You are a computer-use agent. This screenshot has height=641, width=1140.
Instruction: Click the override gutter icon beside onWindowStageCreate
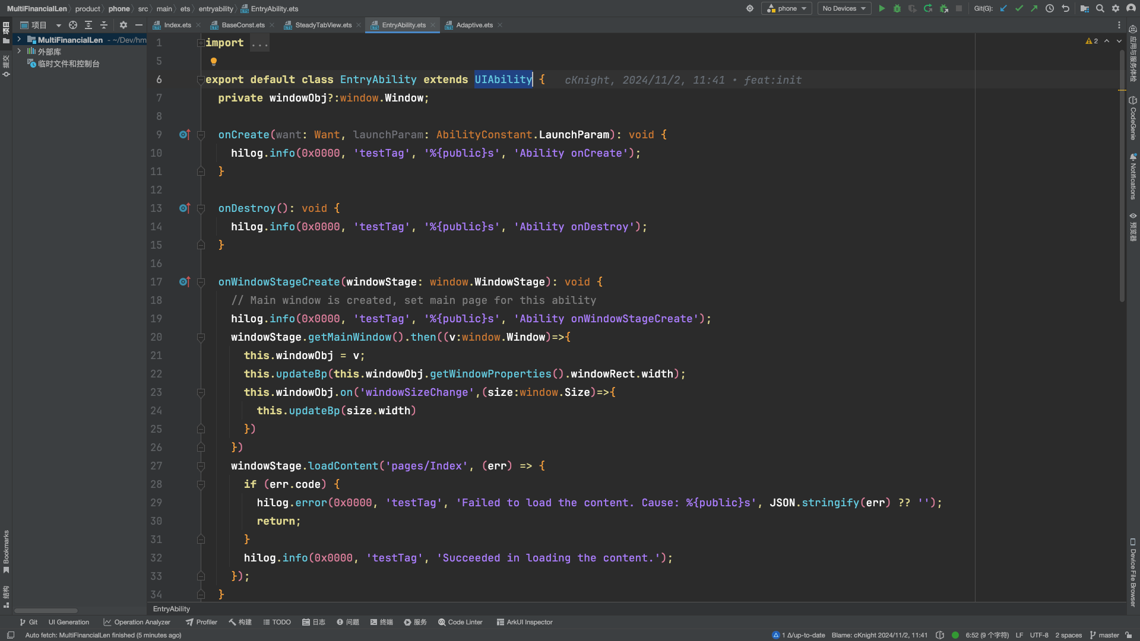185,282
